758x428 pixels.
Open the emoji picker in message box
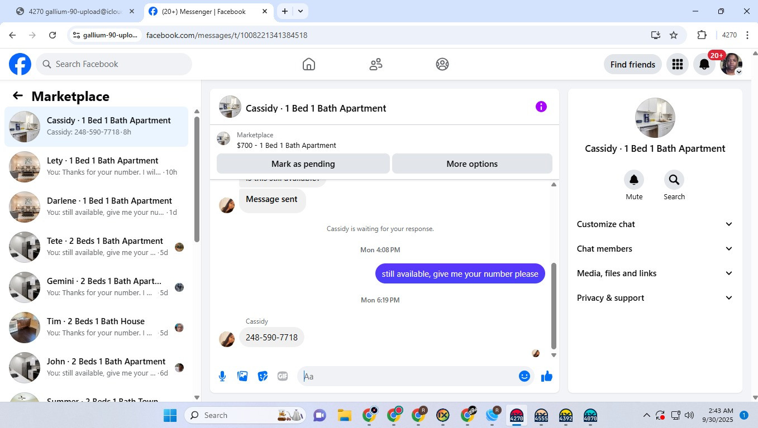pyautogui.click(x=524, y=376)
